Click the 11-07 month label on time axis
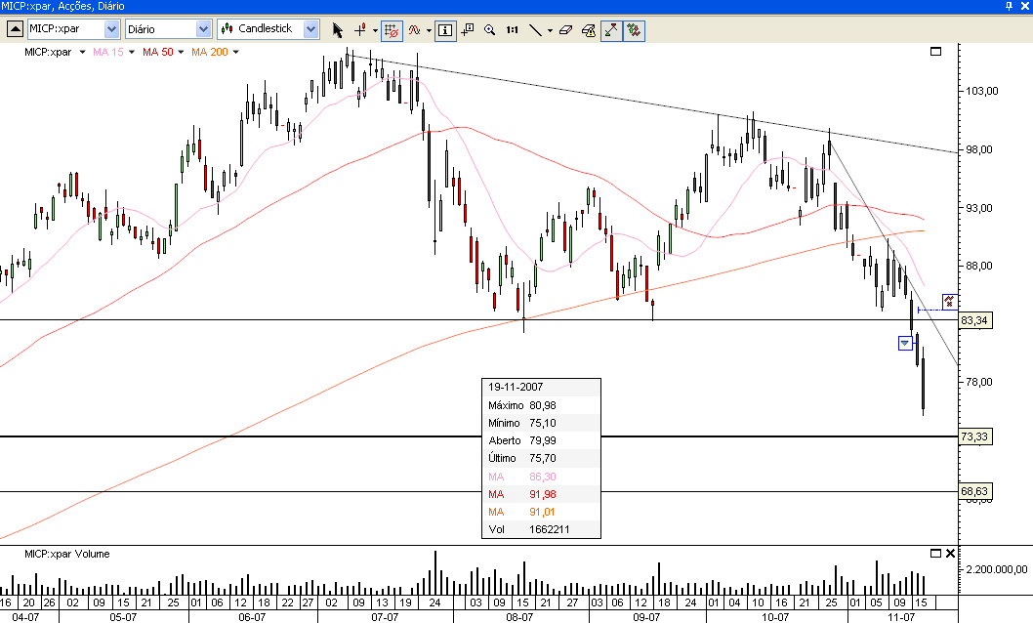Viewport: 1033px width, 623px height. point(901,617)
